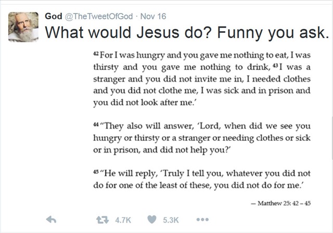This screenshot has width=333, height=233.
Task: Click the verse 44 paragraph They also will answer
Action: pos(202,138)
